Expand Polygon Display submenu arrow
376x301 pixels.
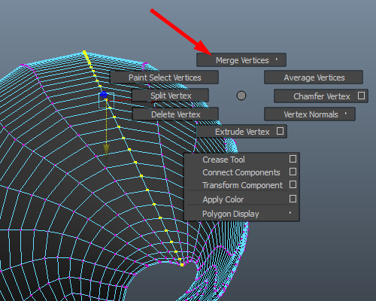(x=290, y=213)
